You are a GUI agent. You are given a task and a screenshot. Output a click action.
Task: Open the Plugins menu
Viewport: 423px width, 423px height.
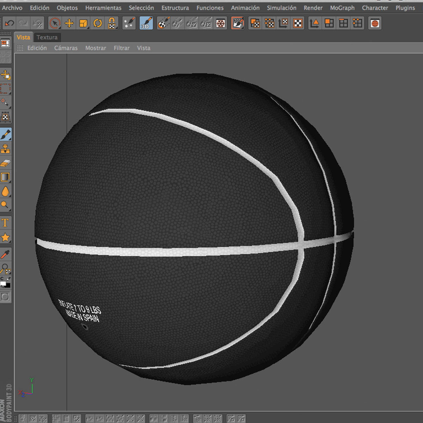click(405, 8)
